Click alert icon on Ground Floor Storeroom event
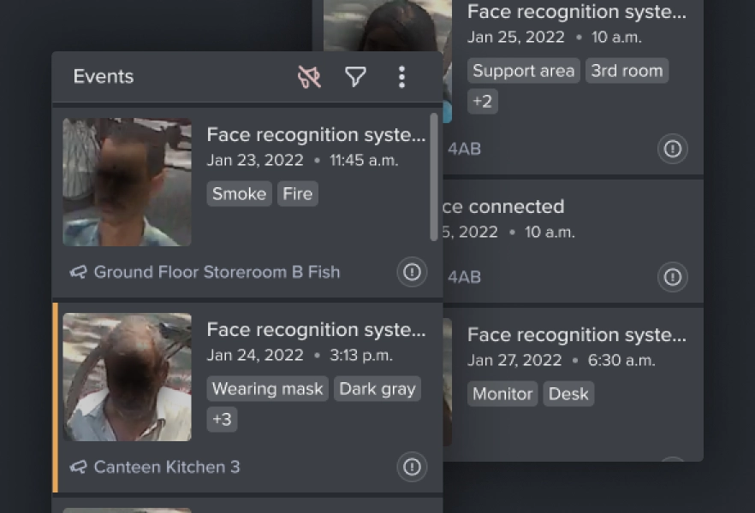Viewport: 755px width, 513px height. (x=412, y=272)
